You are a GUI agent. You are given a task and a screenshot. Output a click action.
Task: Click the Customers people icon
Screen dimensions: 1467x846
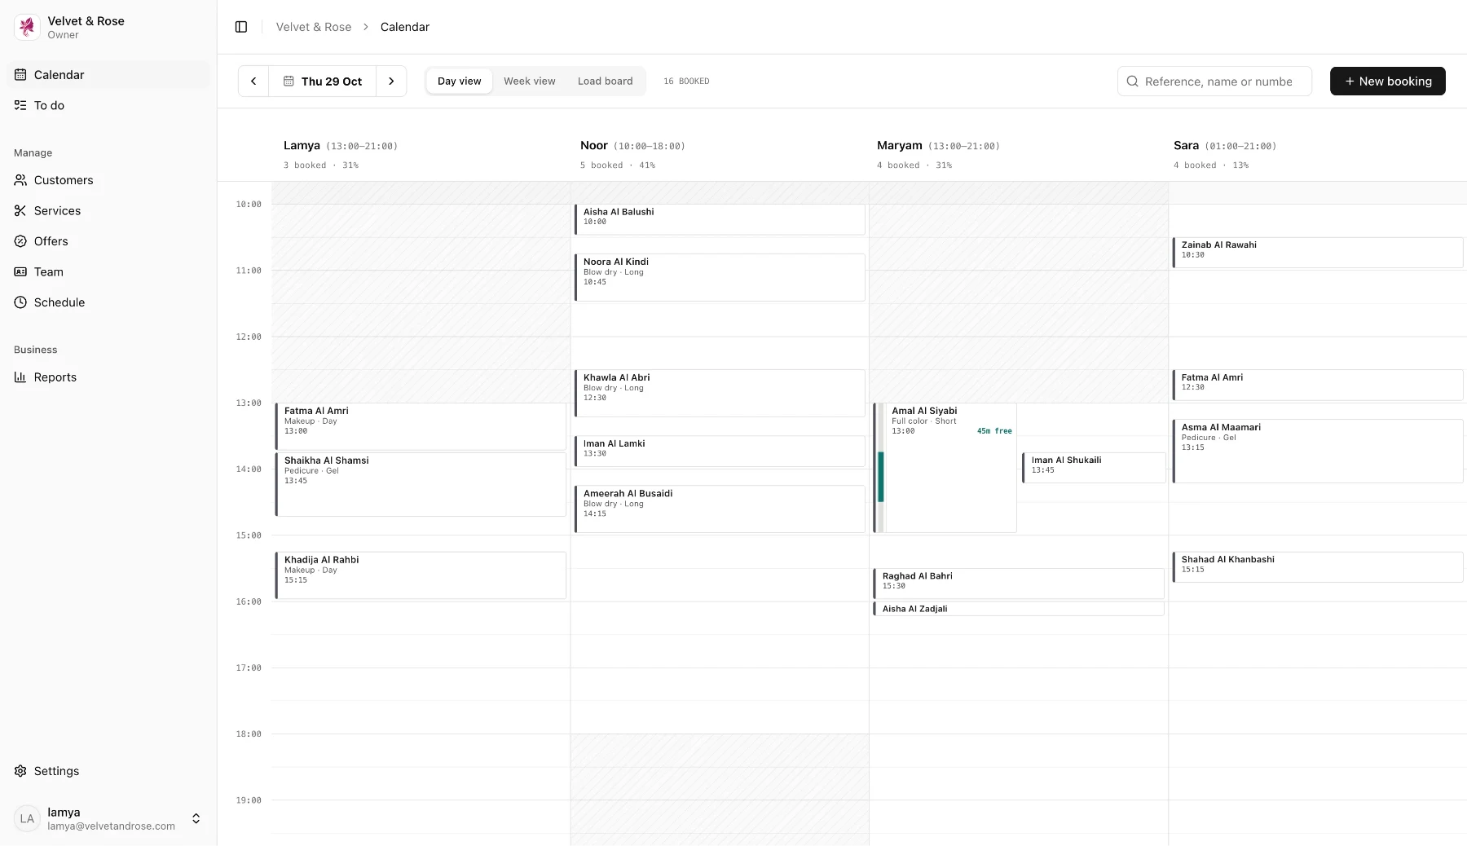20,180
